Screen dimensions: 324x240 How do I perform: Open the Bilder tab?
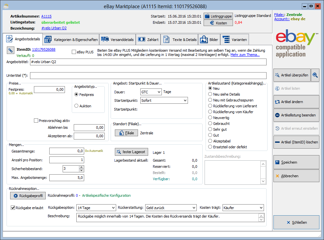[209, 40]
